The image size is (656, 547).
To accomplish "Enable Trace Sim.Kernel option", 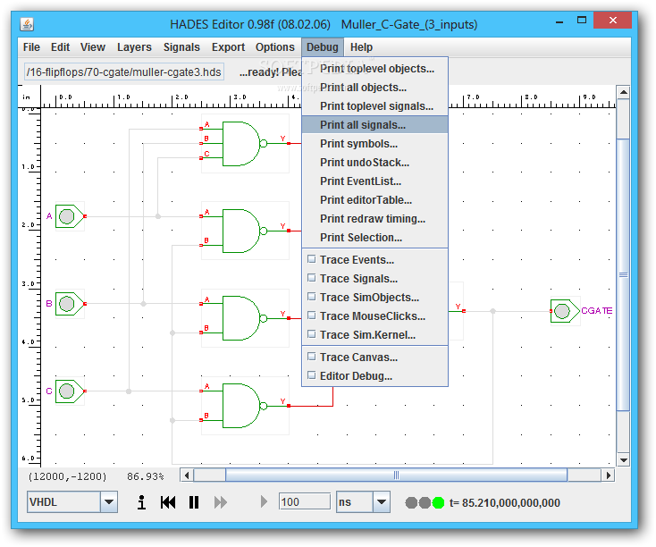I will pos(311,334).
